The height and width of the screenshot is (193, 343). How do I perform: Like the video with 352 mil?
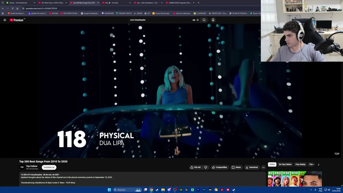pyautogui.click(x=195, y=167)
